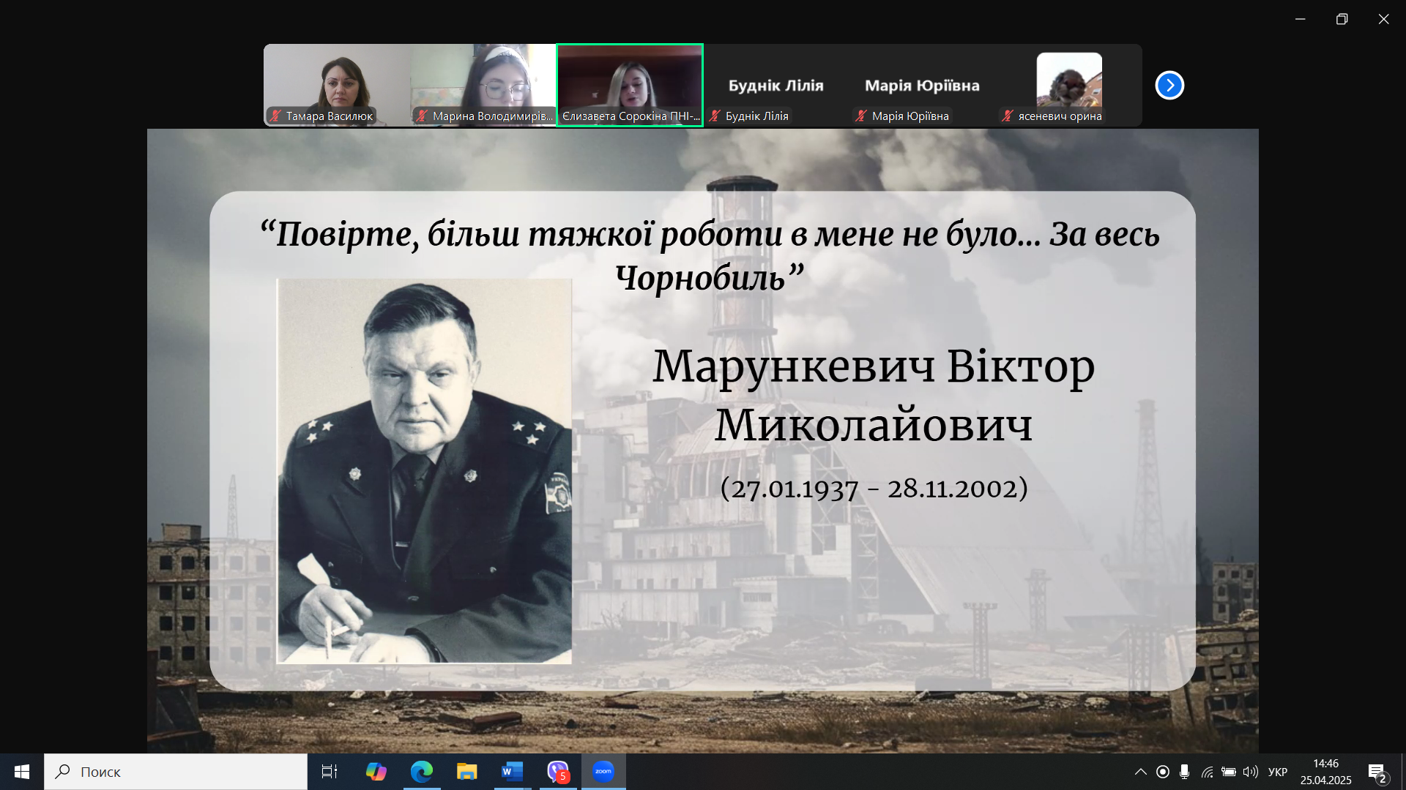Open Wi-Fi network settings in the tray
The image size is (1406, 790).
(1207, 772)
